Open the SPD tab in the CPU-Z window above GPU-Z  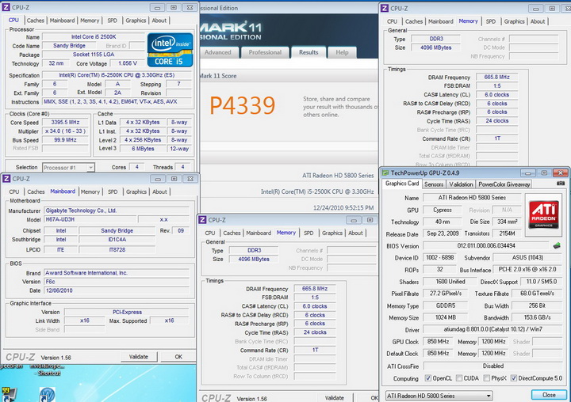click(x=491, y=21)
